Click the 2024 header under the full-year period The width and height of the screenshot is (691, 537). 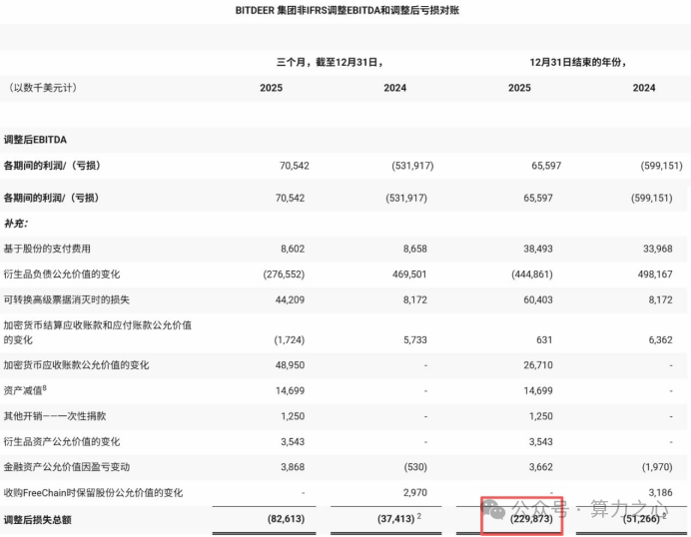pyautogui.click(x=644, y=88)
